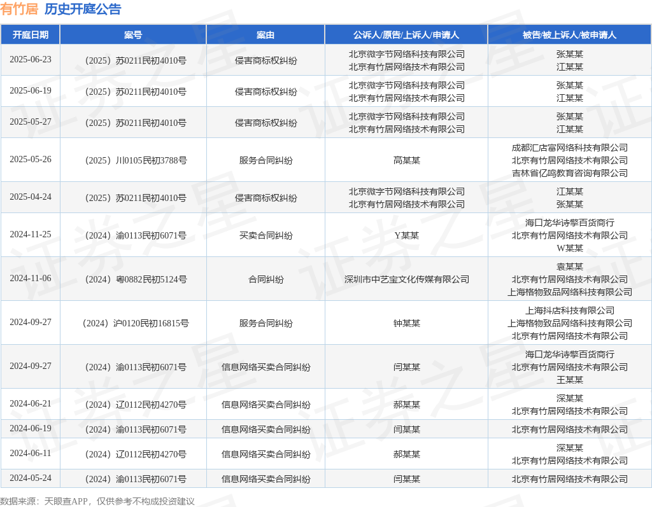Click the date 2024-06-19

point(31,429)
